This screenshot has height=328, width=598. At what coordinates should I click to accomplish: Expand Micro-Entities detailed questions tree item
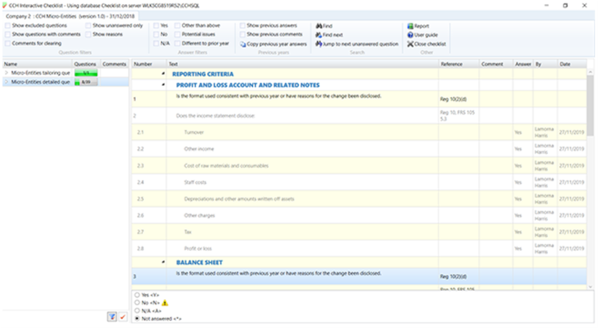[x=6, y=82]
